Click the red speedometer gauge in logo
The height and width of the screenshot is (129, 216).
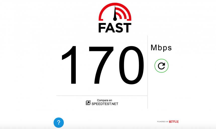115,12
